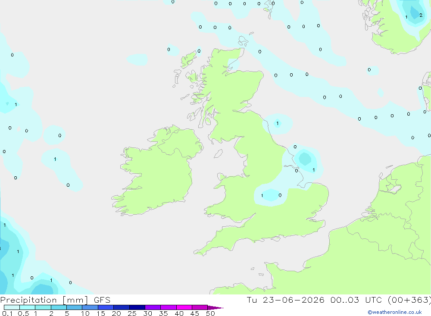Pick the 30–35 mm violet legend swatch
This screenshot has height=316, width=431.
(153, 307)
